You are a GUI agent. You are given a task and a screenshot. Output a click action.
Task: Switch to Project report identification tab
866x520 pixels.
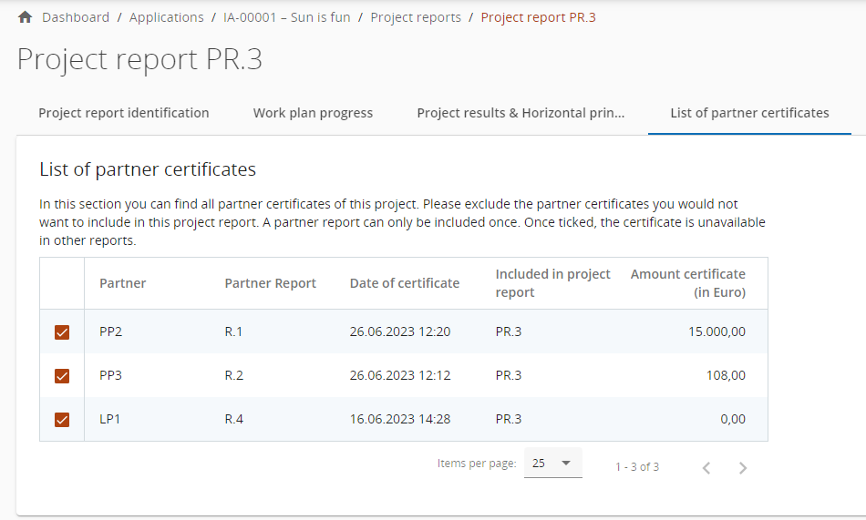[124, 113]
